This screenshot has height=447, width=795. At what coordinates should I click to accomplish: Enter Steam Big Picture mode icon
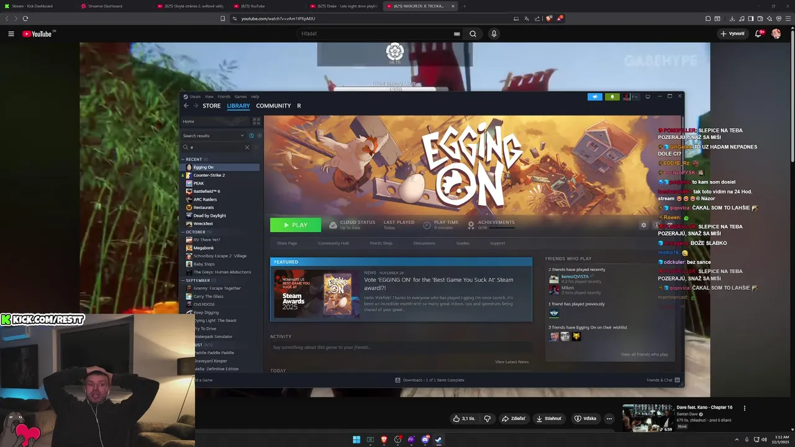point(648,96)
